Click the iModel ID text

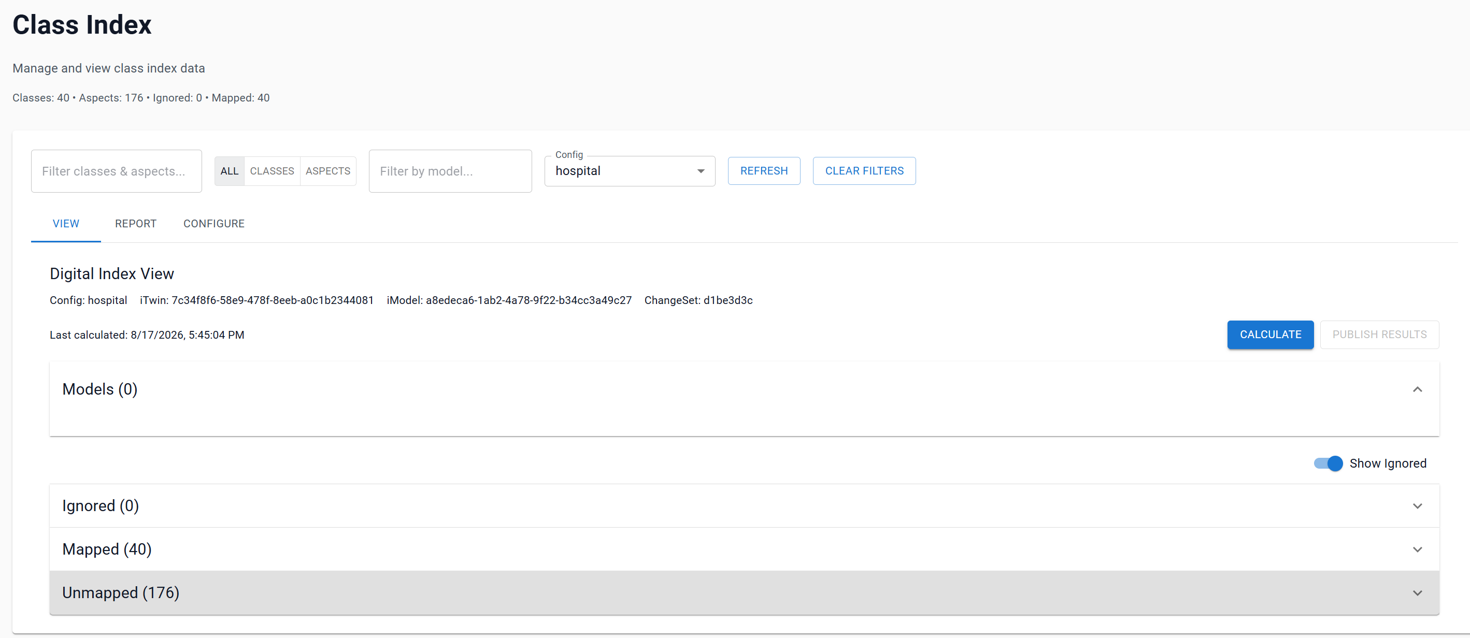click(509, 300)
